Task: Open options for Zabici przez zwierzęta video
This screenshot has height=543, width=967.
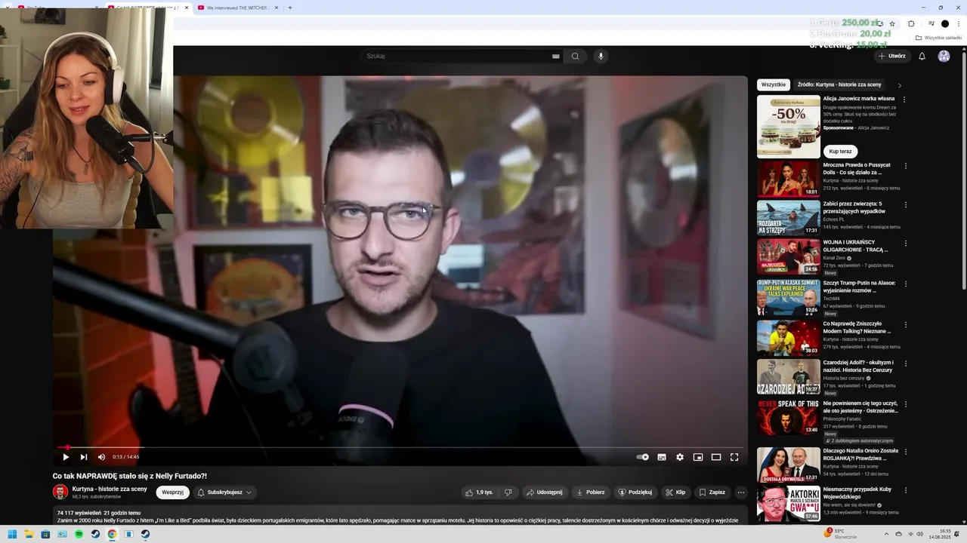Action: [906, 204]
